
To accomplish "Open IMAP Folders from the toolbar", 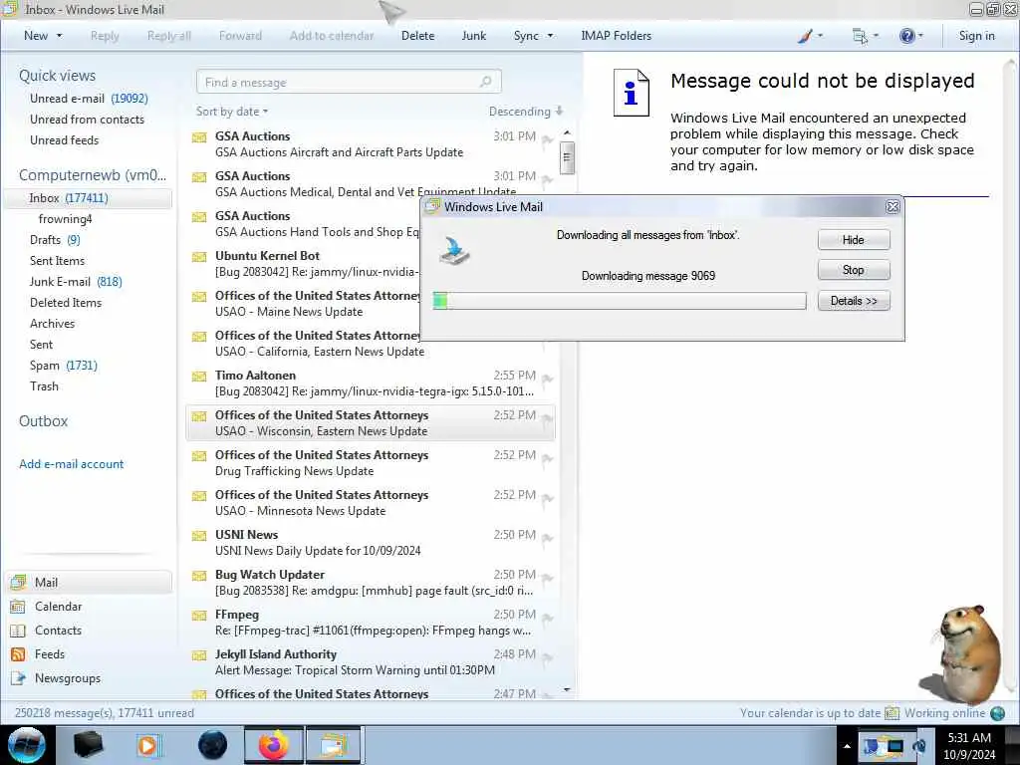I will click(x=616, y=36).
